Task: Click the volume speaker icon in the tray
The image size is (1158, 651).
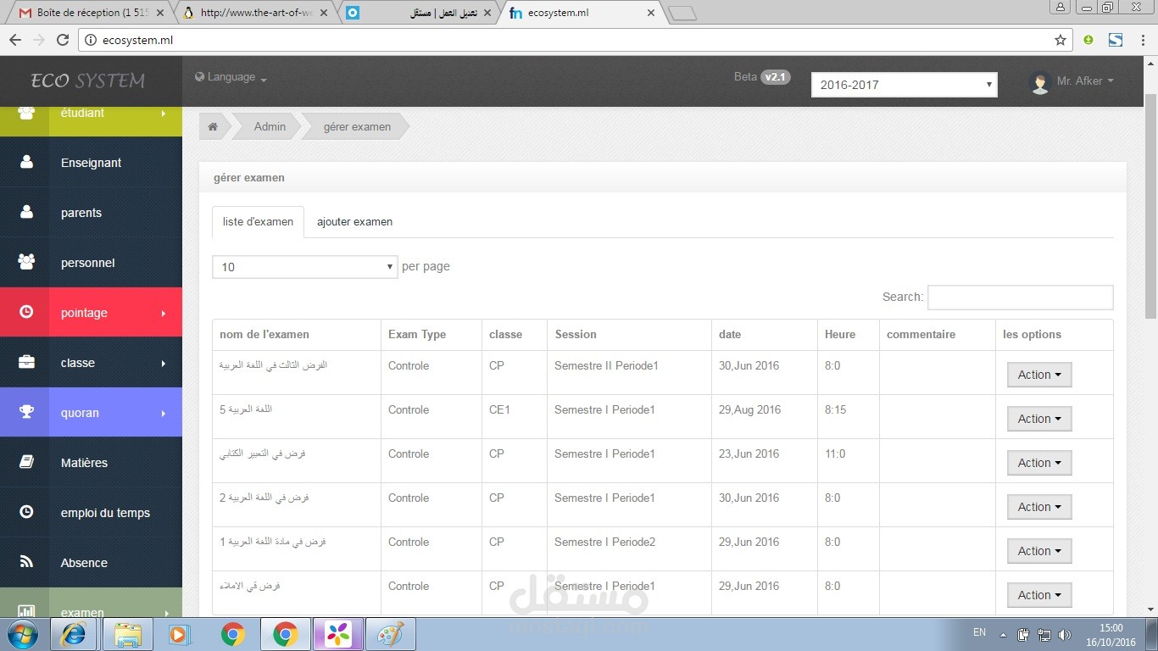Action: point(1064,634)
